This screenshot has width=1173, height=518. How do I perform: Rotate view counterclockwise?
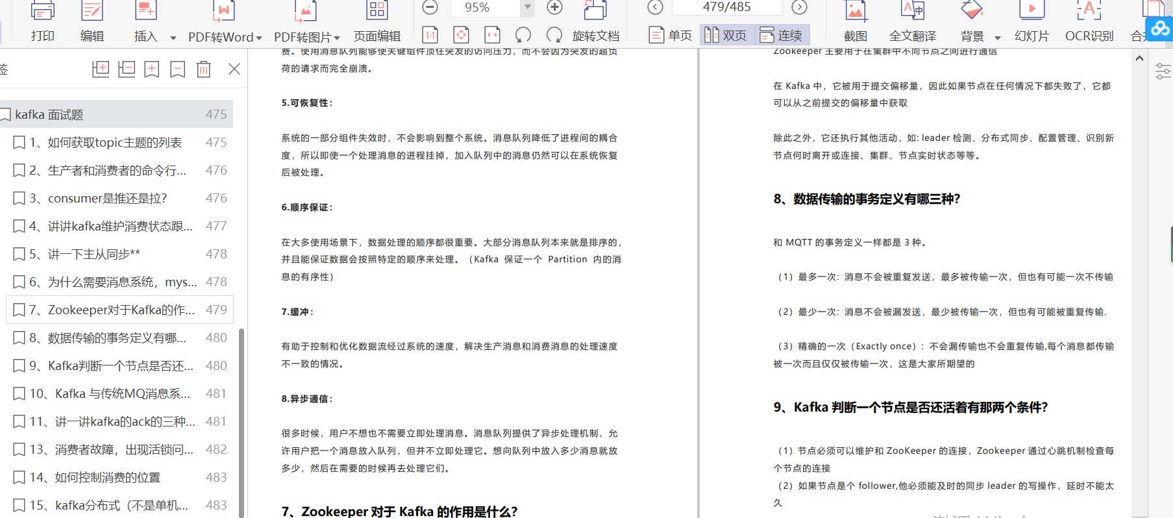pos(523,35)
